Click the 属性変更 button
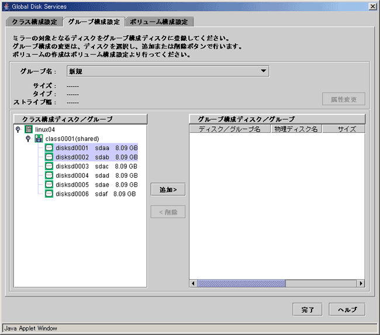 click(344, 99)
